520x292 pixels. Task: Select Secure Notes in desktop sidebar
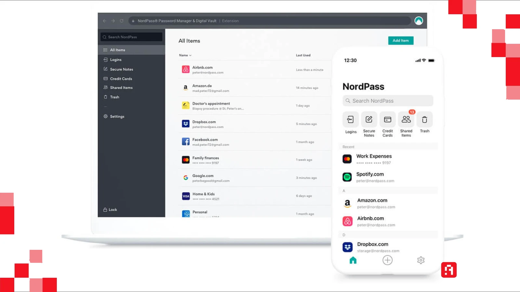click(x=121, y=69)
